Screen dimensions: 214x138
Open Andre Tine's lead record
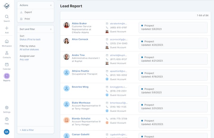(x=78, y=55)
